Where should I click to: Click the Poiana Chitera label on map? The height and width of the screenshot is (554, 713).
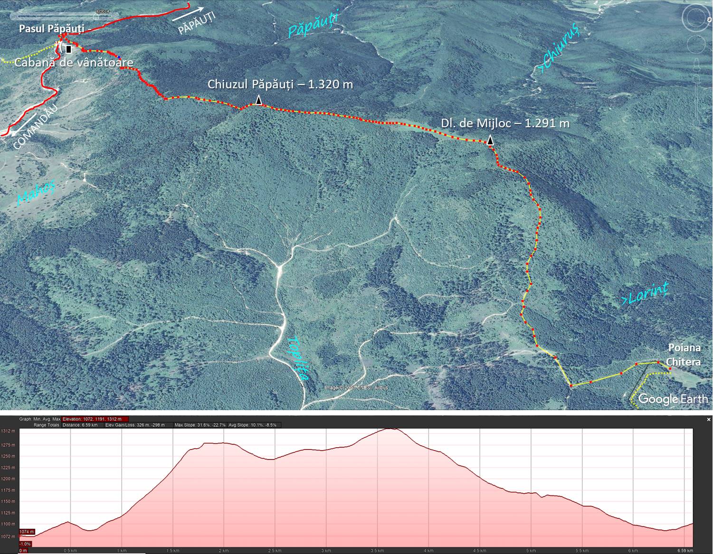(683, 354)
